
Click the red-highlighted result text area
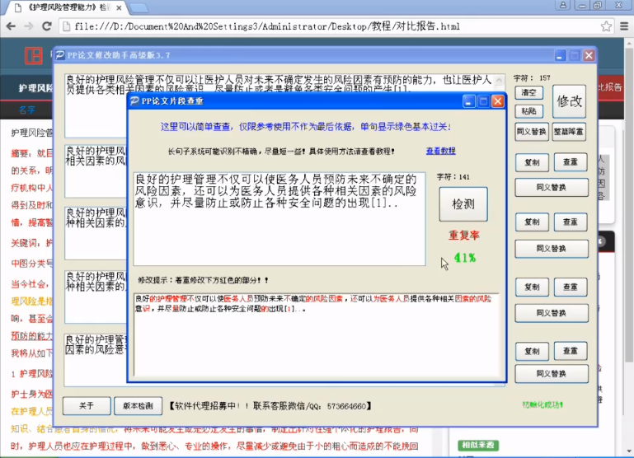click(x=317, y=334)
